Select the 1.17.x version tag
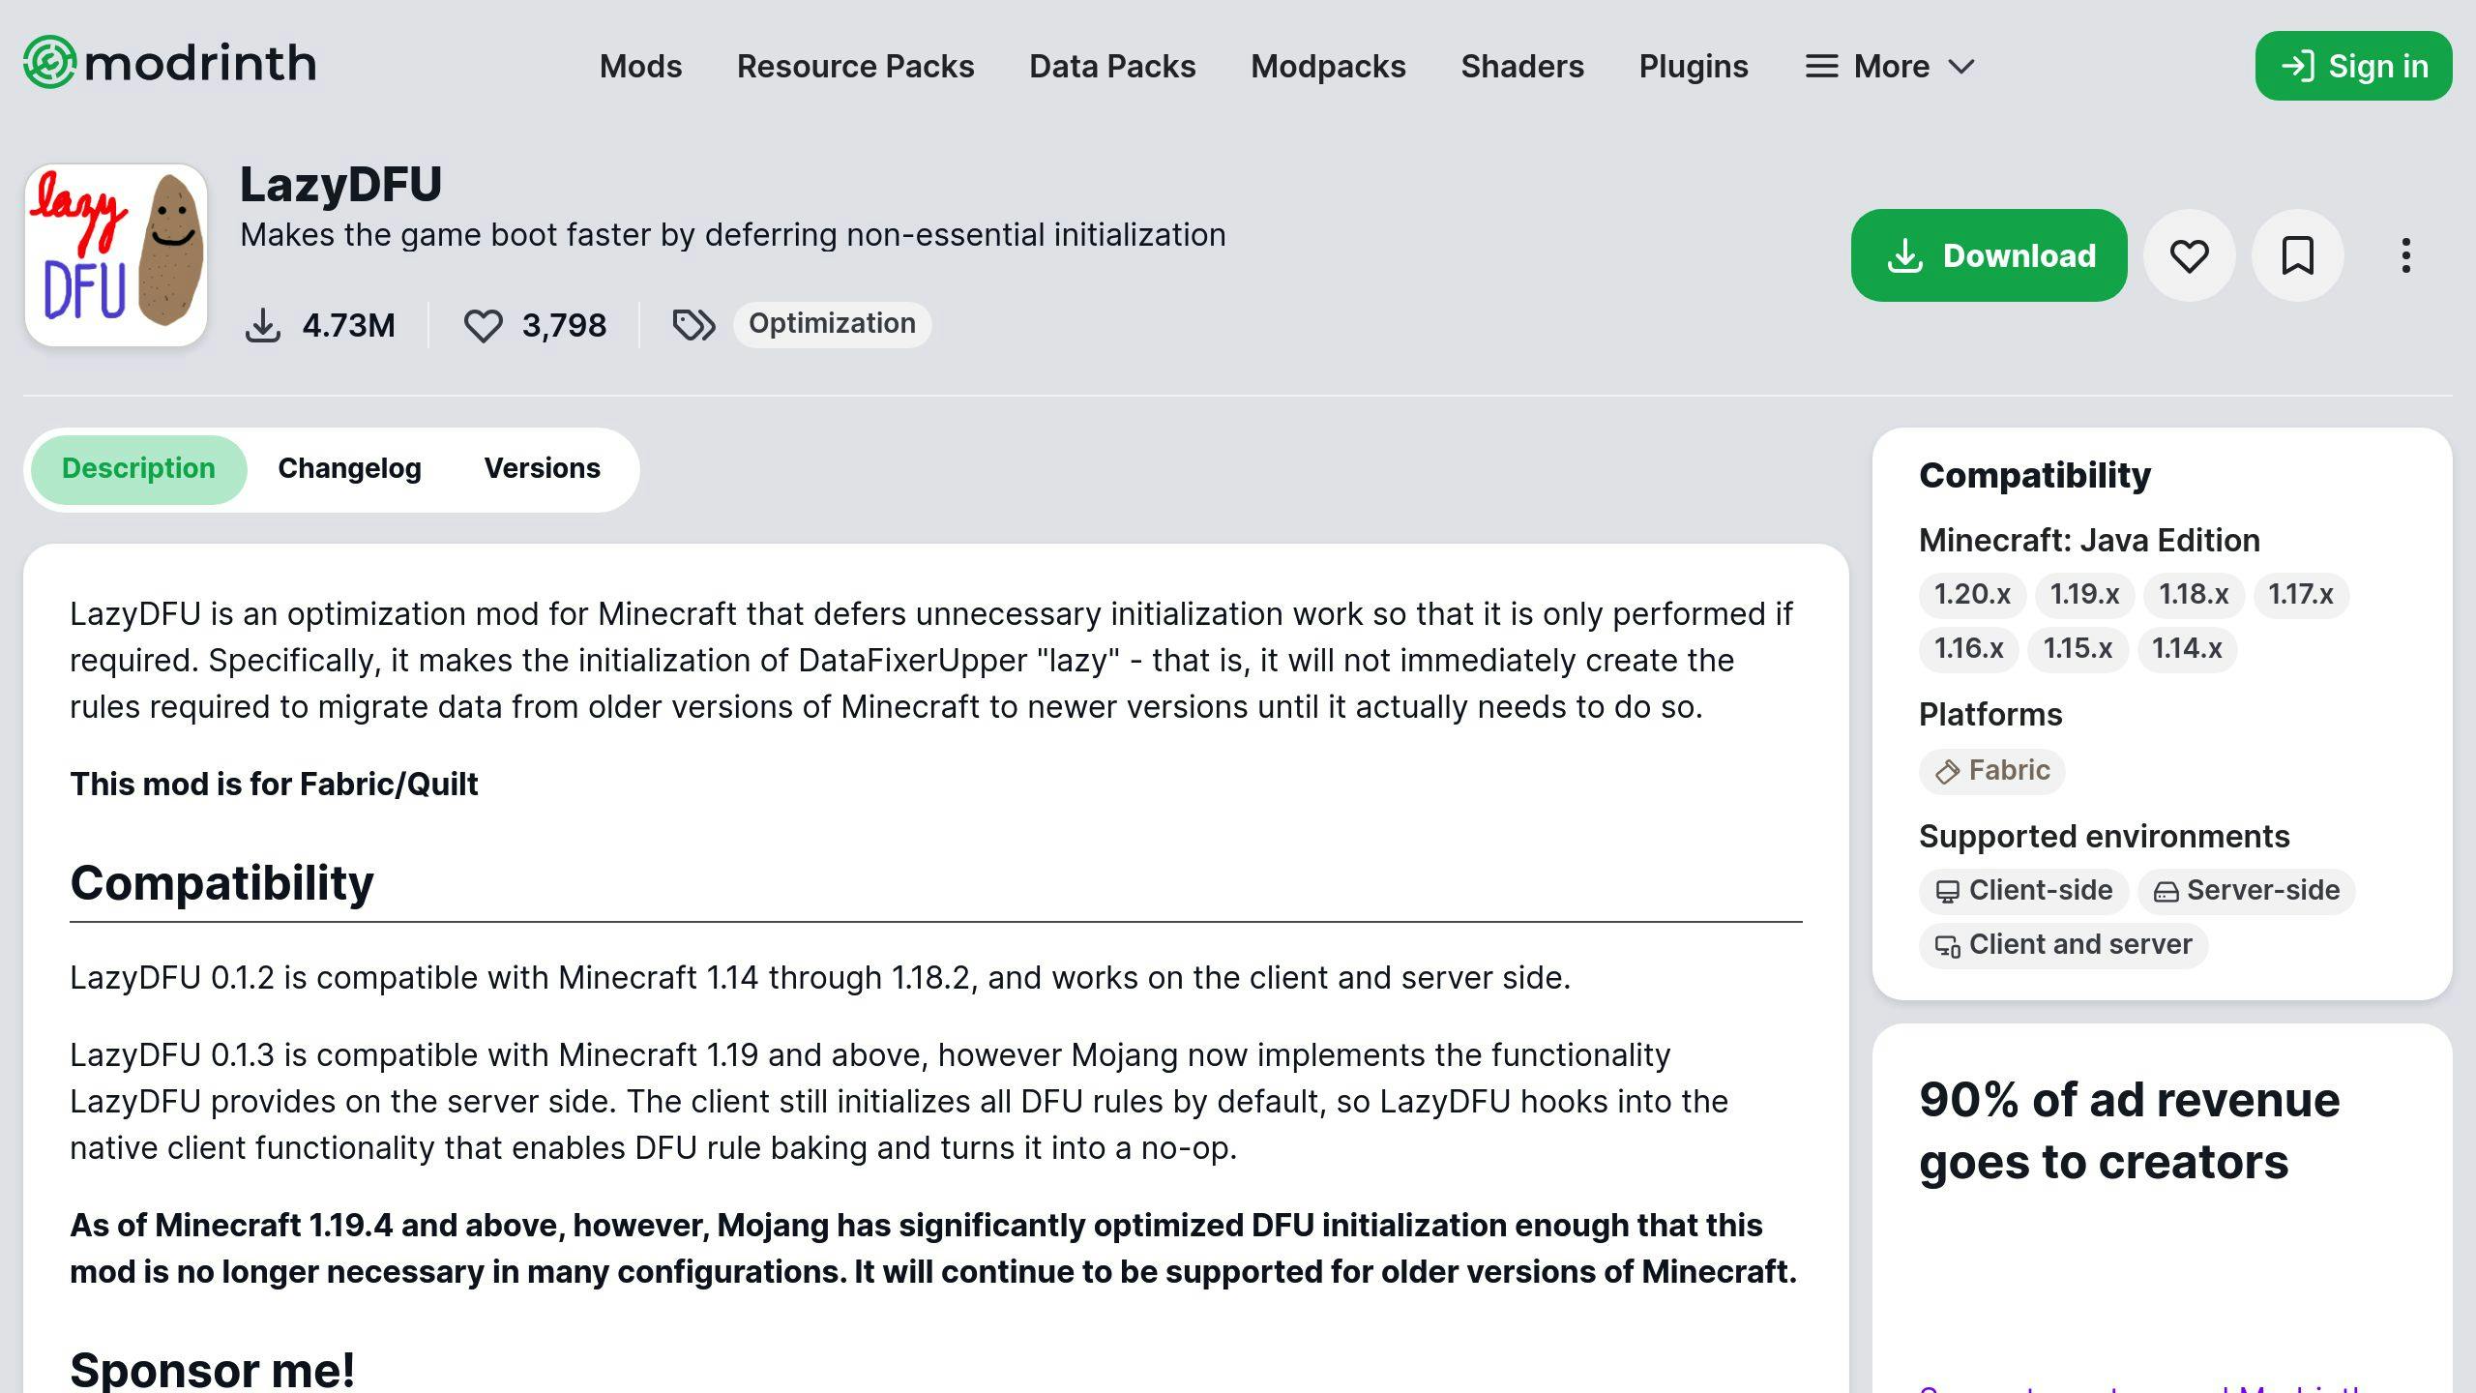 click(2300, 594)
